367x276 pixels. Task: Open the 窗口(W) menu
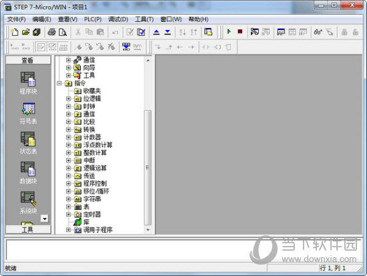171,19
